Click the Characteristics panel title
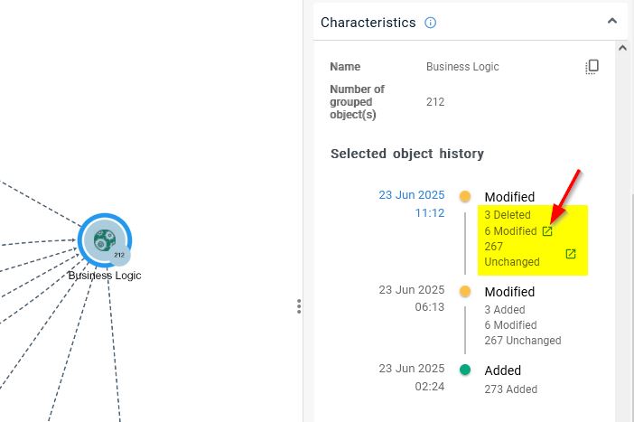The height and width of the screenshot is (422, 634). click(x=368, y=23)
